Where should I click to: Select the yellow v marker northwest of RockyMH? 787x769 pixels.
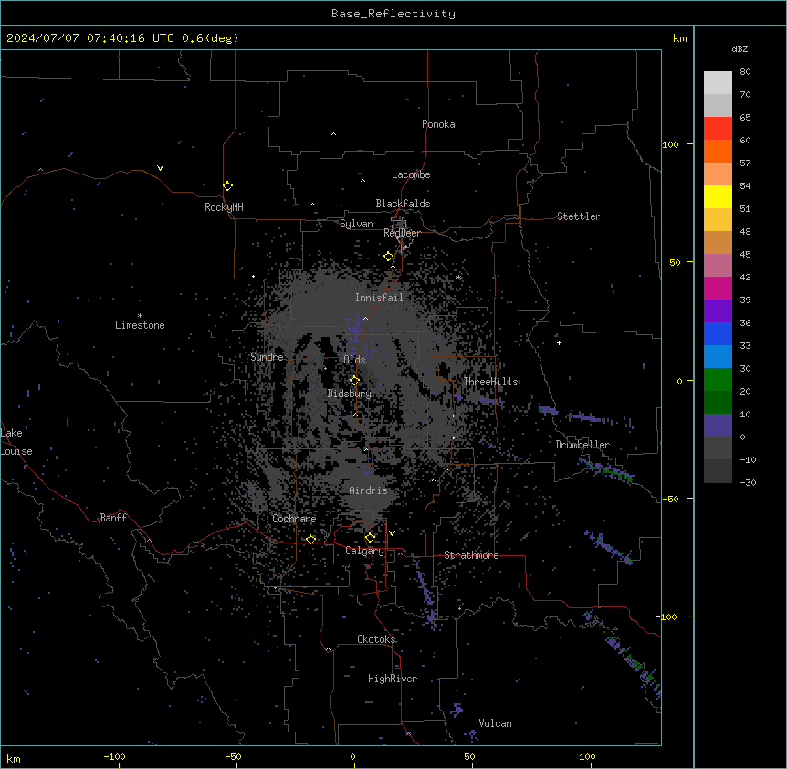[160, 168]
